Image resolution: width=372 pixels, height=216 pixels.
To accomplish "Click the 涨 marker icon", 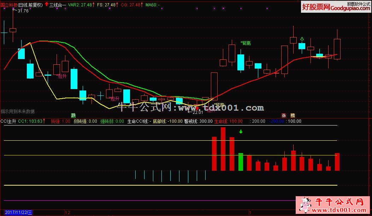I will click(284, 115).
